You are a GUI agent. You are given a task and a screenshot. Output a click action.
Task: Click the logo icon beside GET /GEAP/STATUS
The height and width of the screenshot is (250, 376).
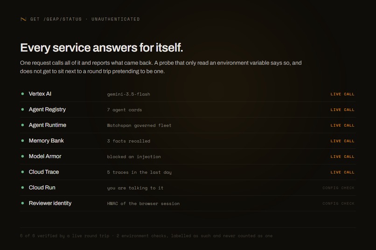23,19
